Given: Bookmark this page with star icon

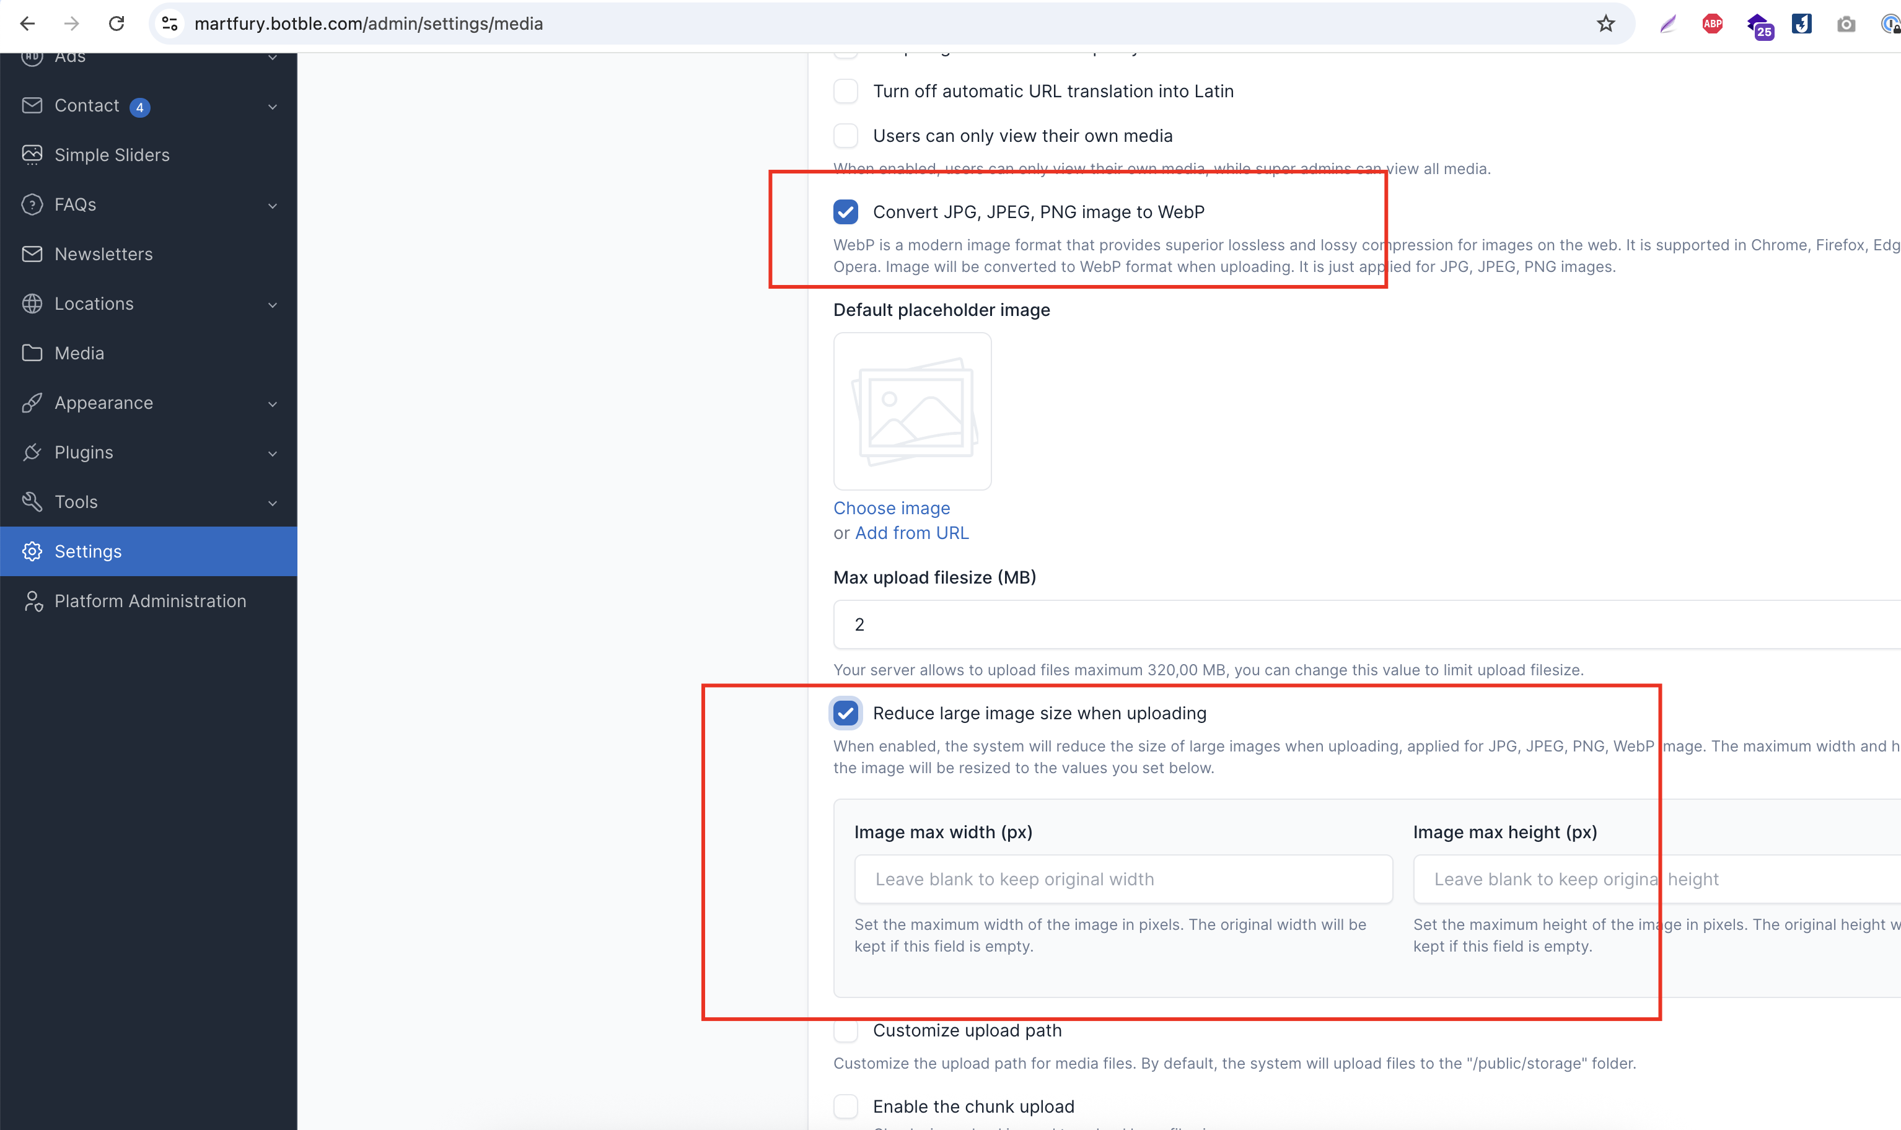Looking at the screenshot, I should pos(1605,24).
